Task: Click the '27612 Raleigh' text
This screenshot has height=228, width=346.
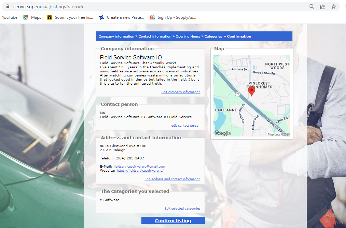Action: 112,150
